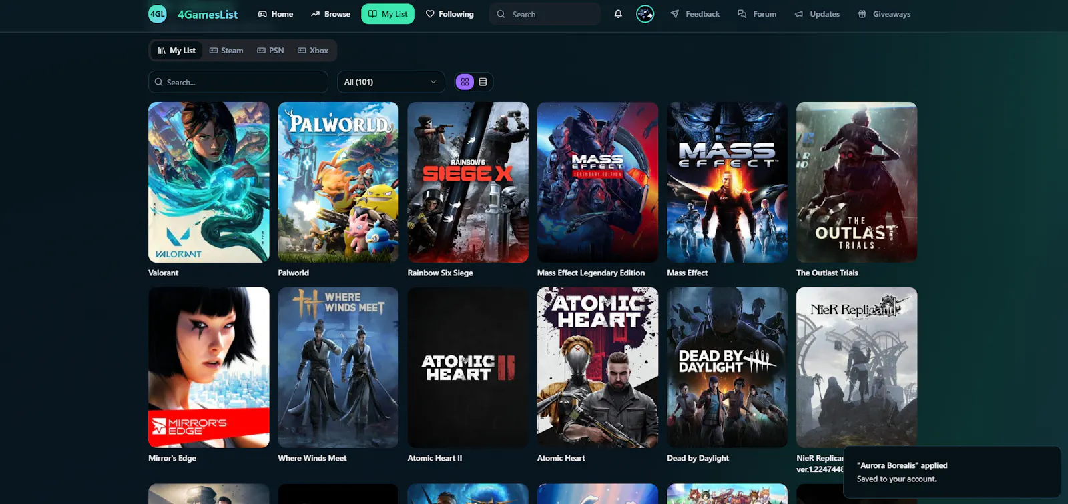Switch to the PSN tab
Image resolution: width=1068 pixels, height=504 pixels.
(x=271, y=51)
